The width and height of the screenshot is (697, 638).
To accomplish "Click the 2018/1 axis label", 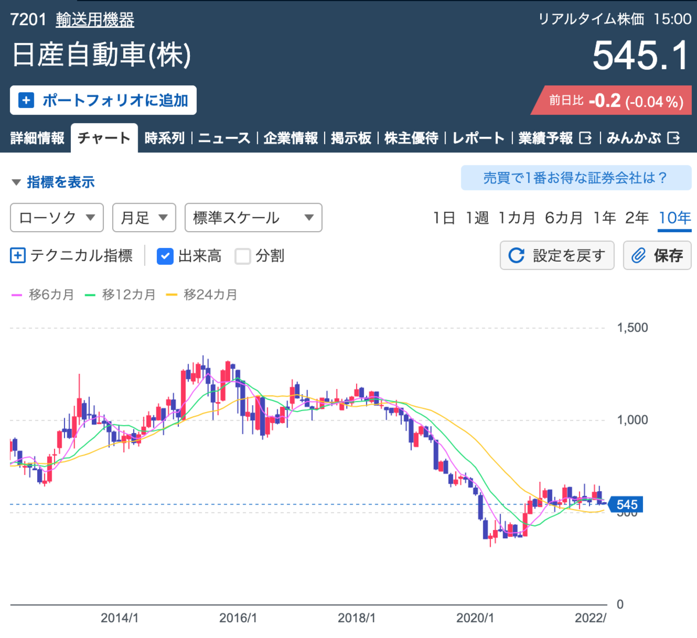I will pos(357,618).
